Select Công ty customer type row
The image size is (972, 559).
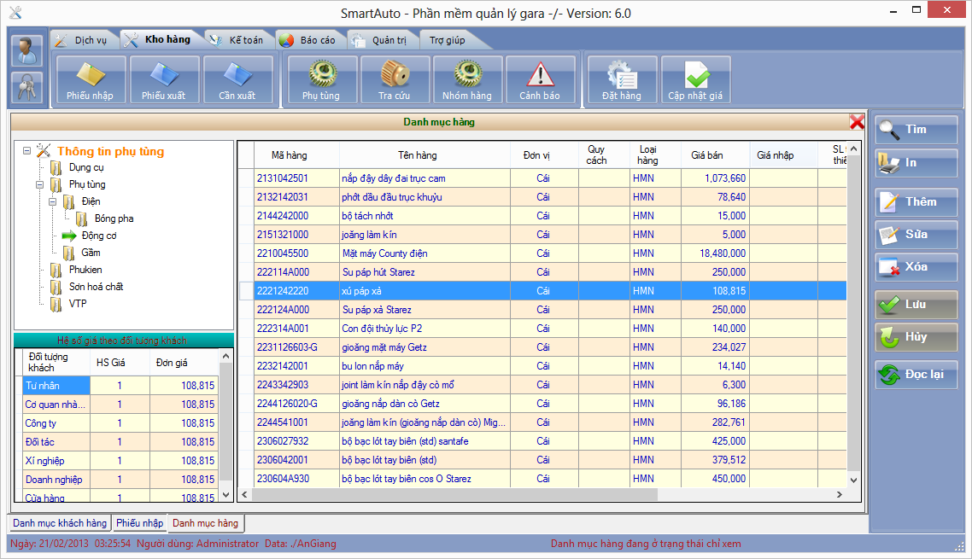click(120, 423)
